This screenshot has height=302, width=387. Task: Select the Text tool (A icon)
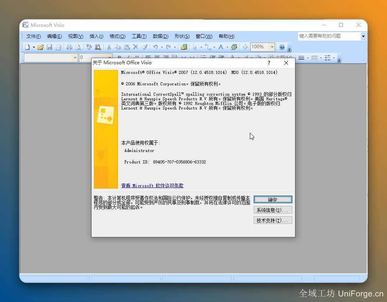pos(221,47)
